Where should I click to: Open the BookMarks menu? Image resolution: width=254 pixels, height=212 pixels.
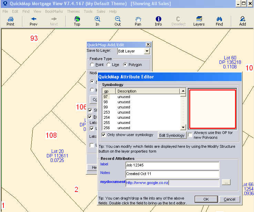click(x=54, y=11)
